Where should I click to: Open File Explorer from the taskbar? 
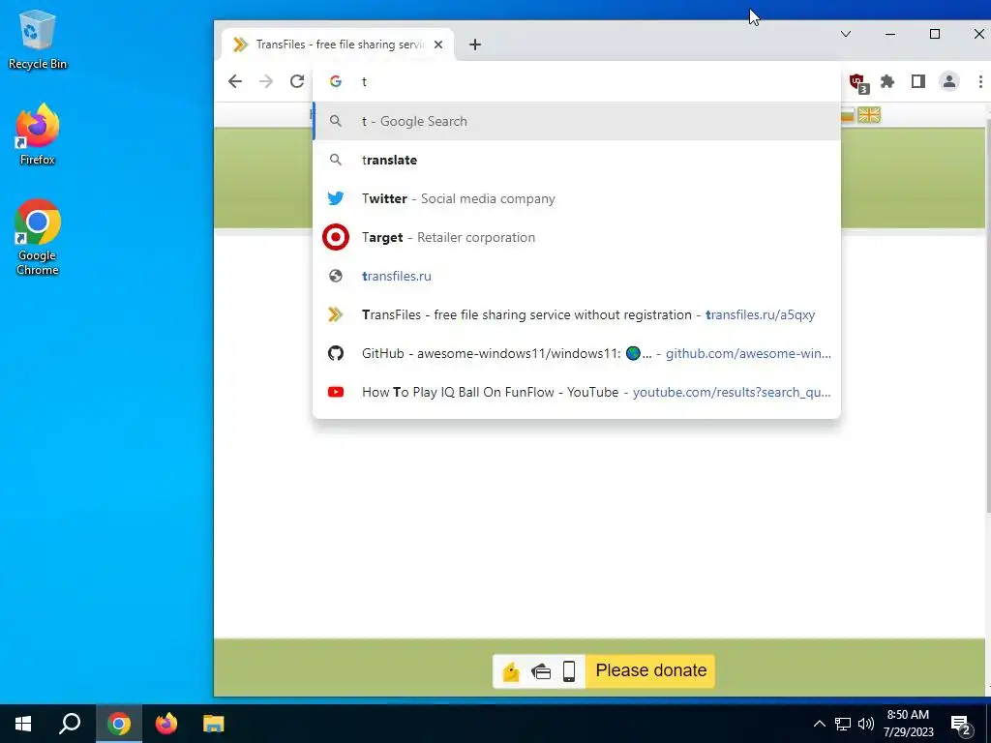coord(214,724)
